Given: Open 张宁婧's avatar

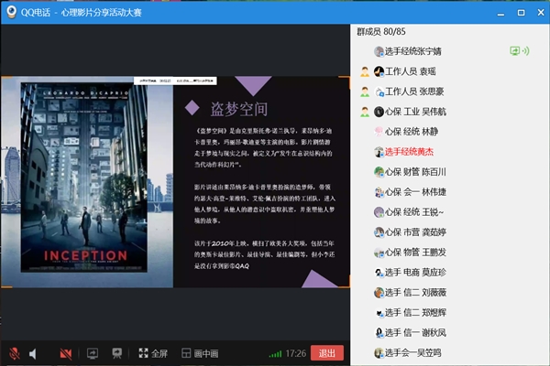Looking at the screenshot, I should click(x=379, y=51).
